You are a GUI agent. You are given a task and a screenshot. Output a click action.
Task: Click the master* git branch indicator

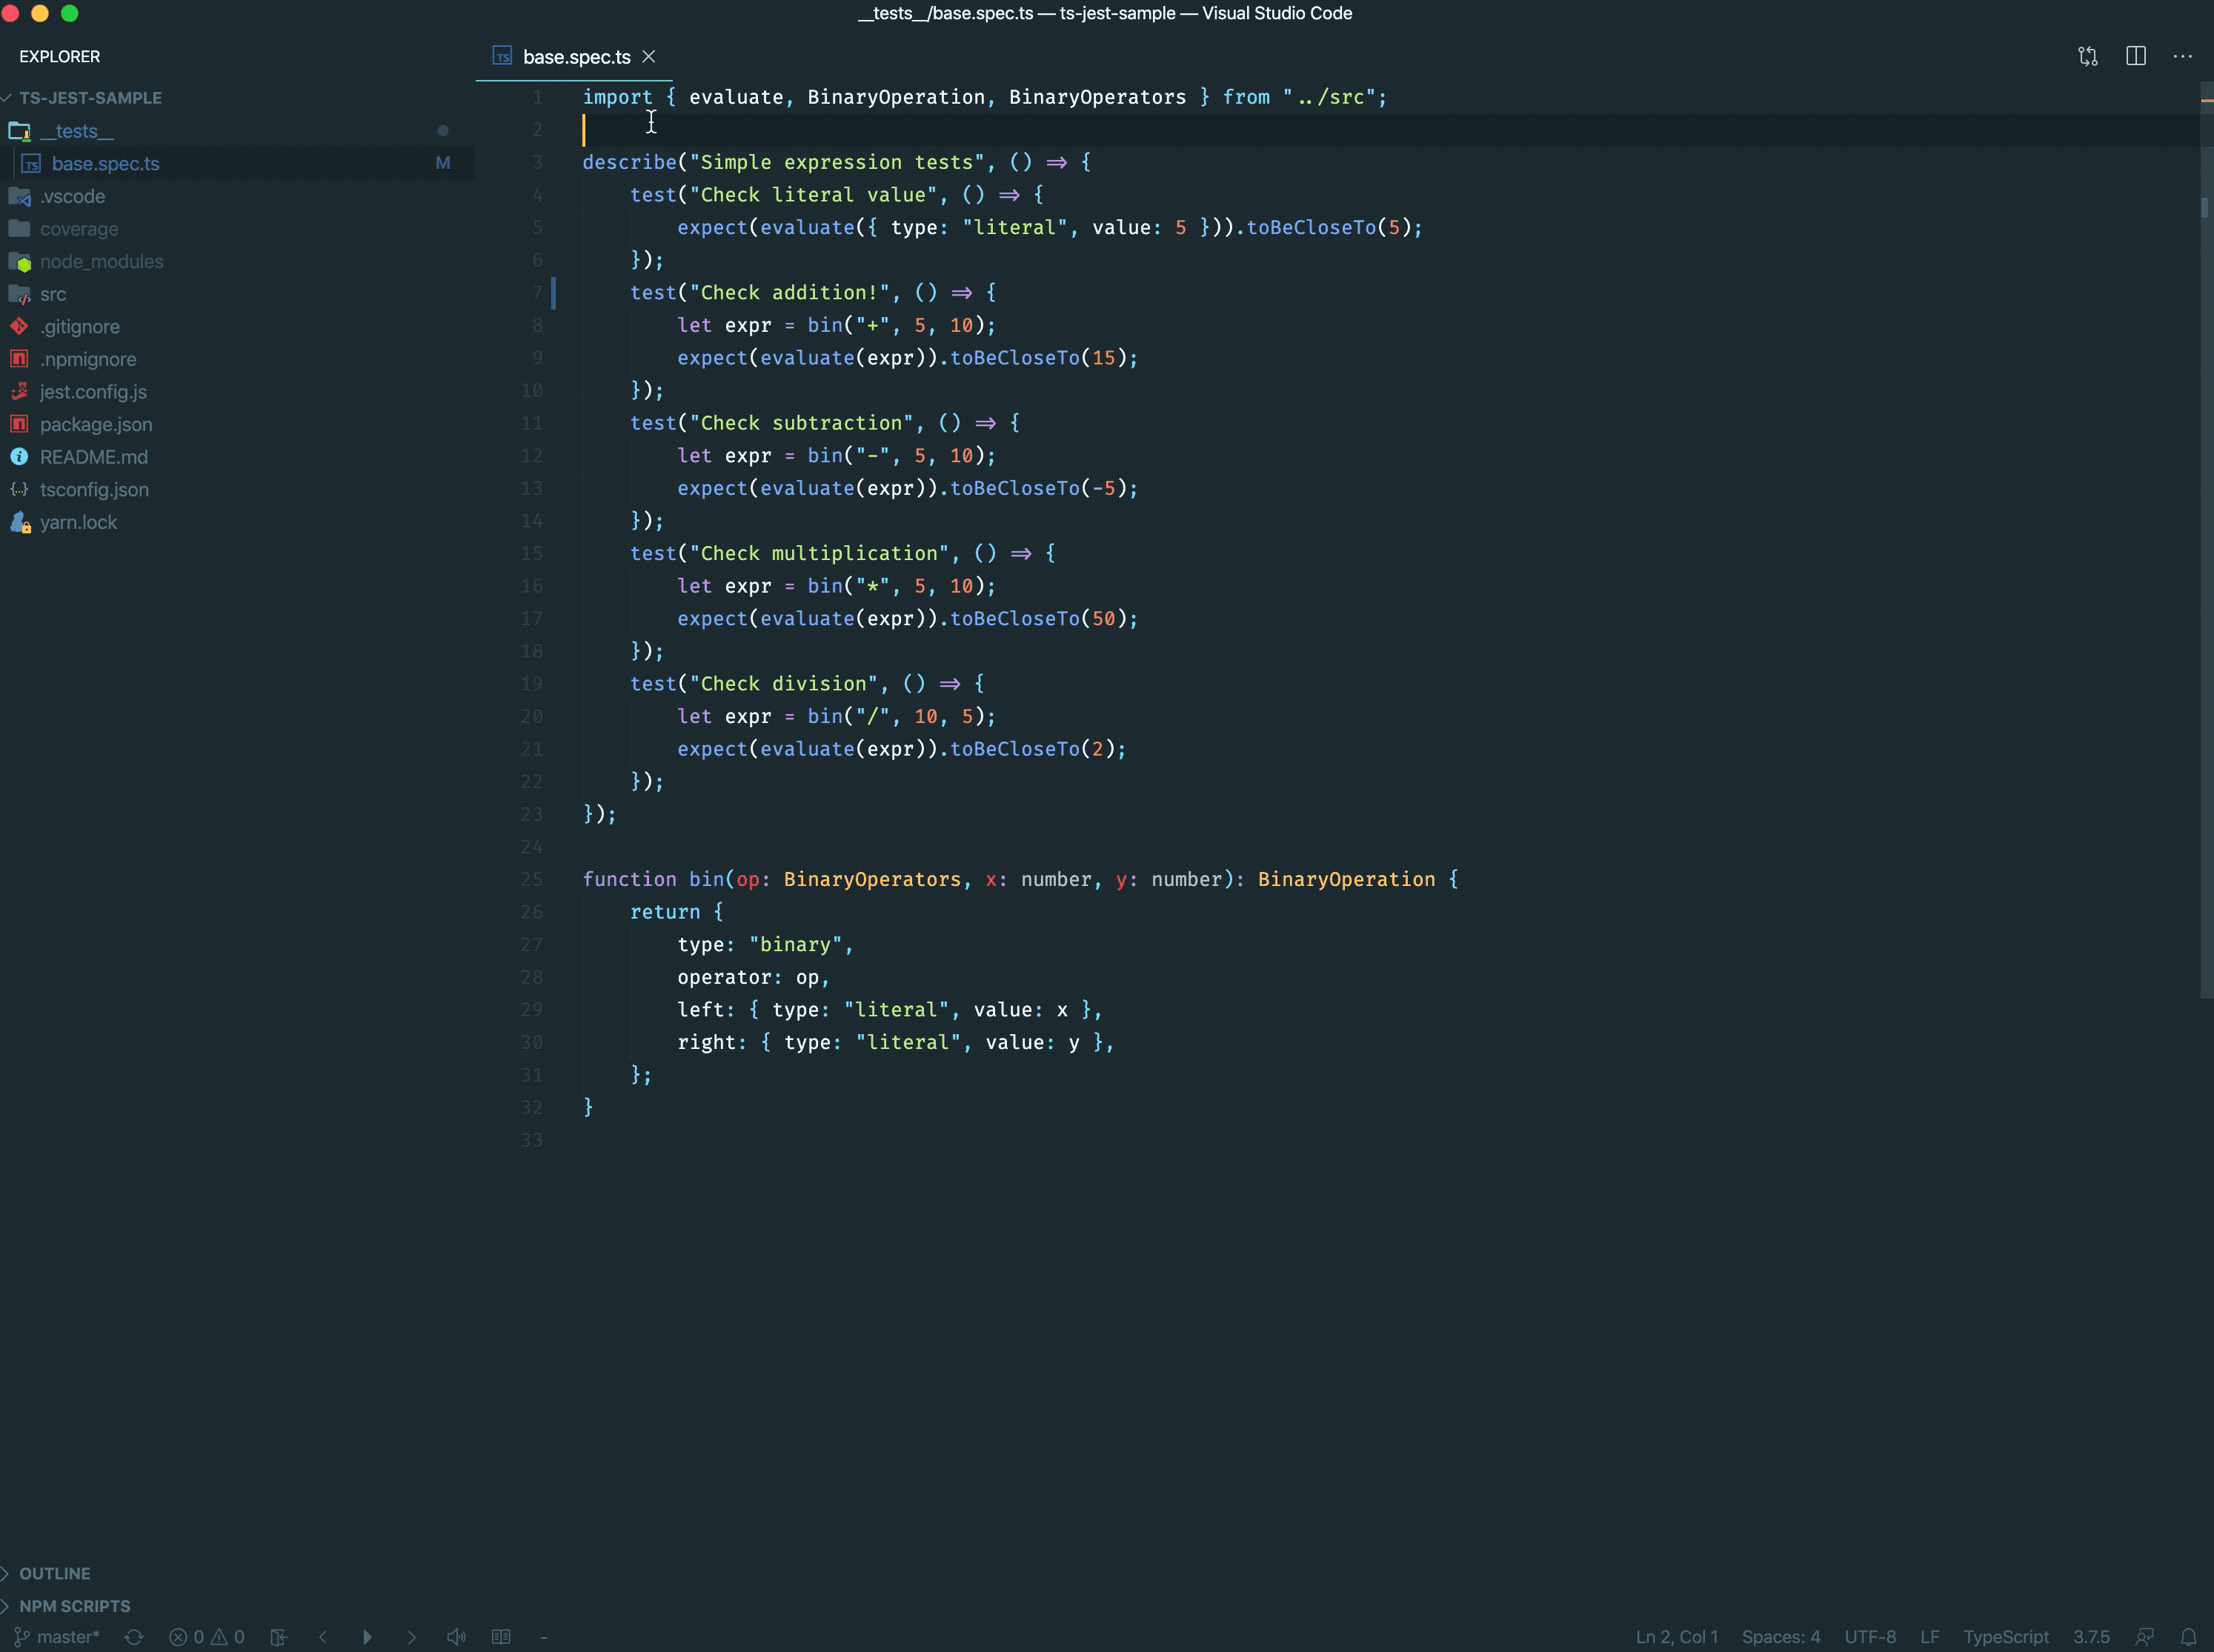click(58, 1637)
